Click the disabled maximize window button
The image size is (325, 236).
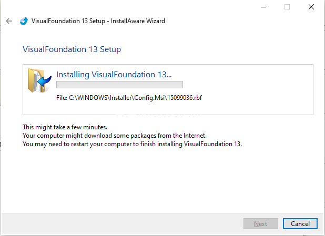[287, 7]
